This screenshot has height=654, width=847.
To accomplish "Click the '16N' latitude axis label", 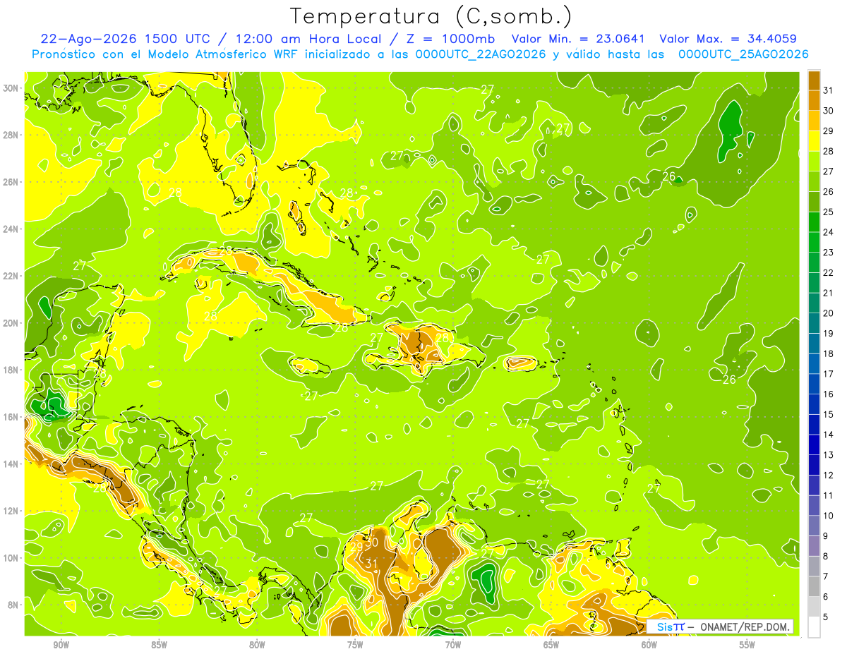I will [12, 417].
